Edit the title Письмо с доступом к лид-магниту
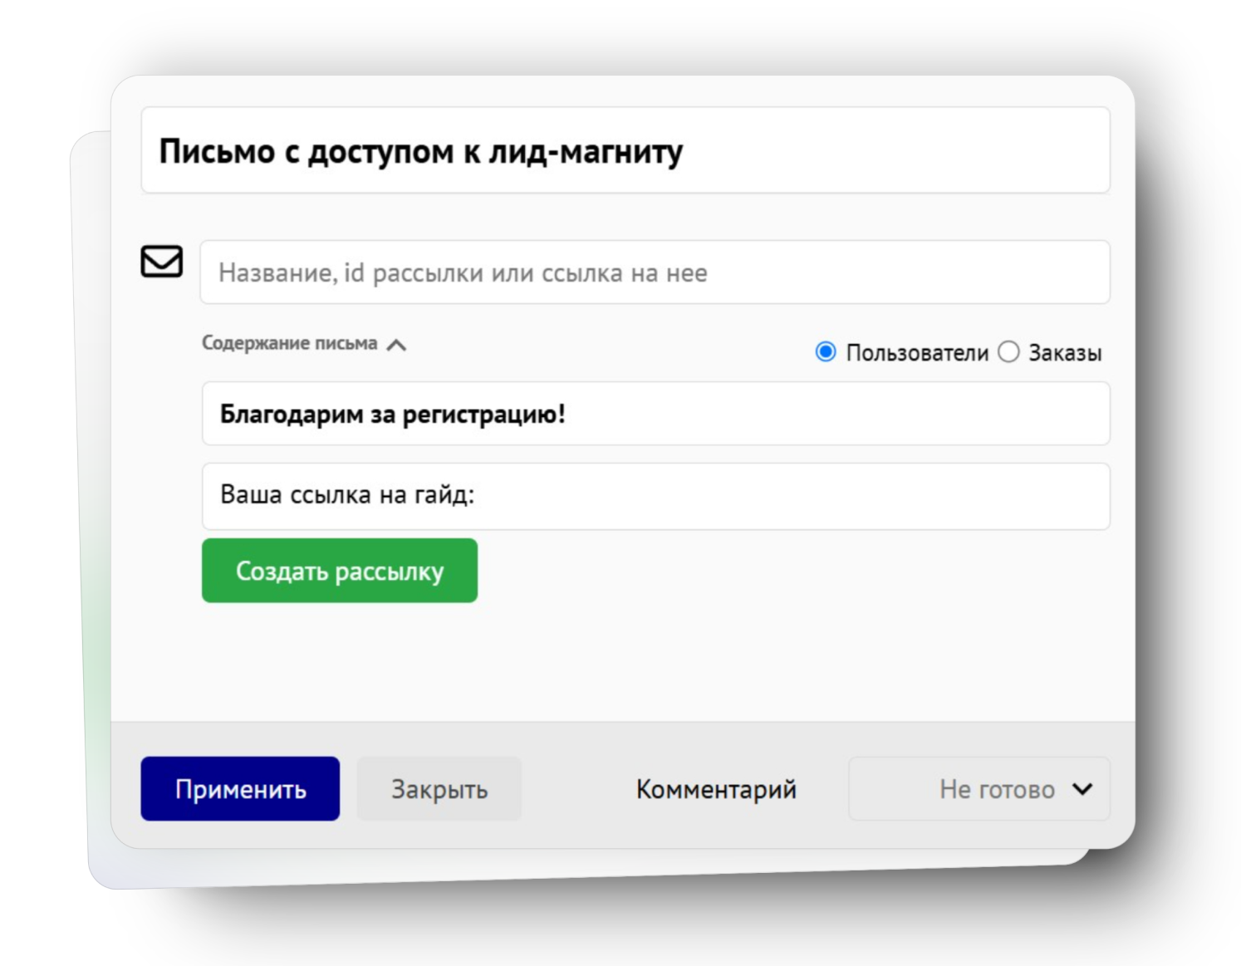 (625, 151)
